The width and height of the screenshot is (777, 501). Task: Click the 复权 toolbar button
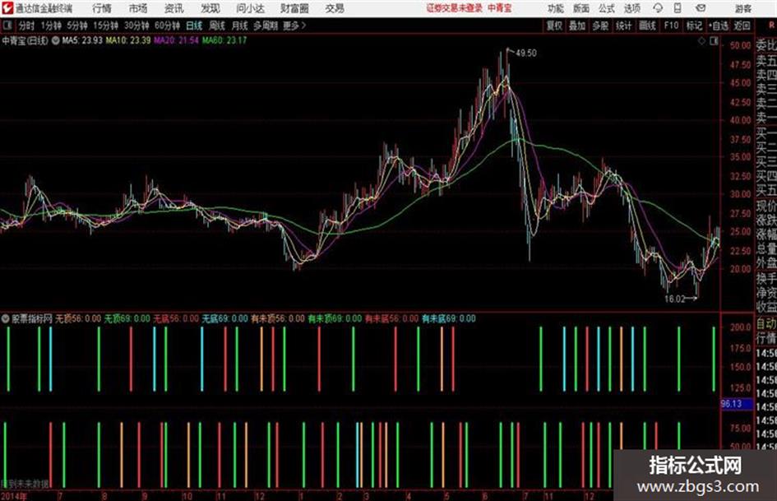pyautogui.click(x=554, y=26)
